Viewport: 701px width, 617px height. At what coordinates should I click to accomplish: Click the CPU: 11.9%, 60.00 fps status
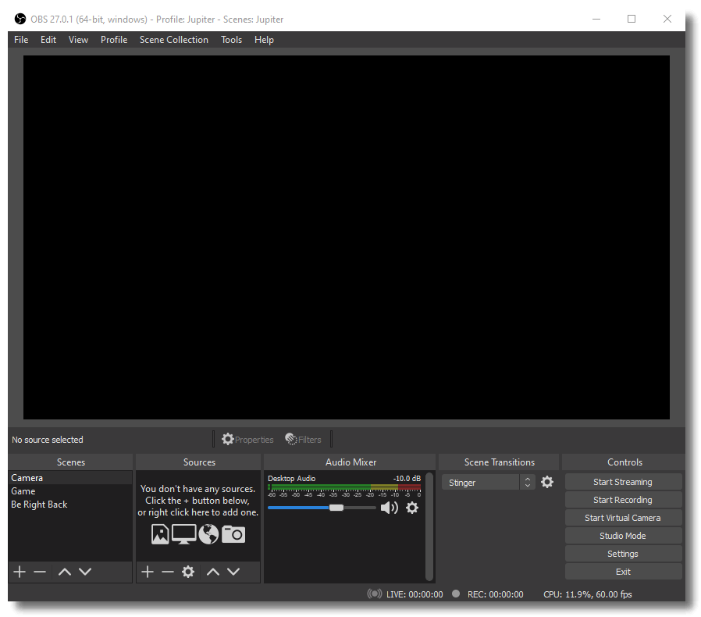click(588, 594)
